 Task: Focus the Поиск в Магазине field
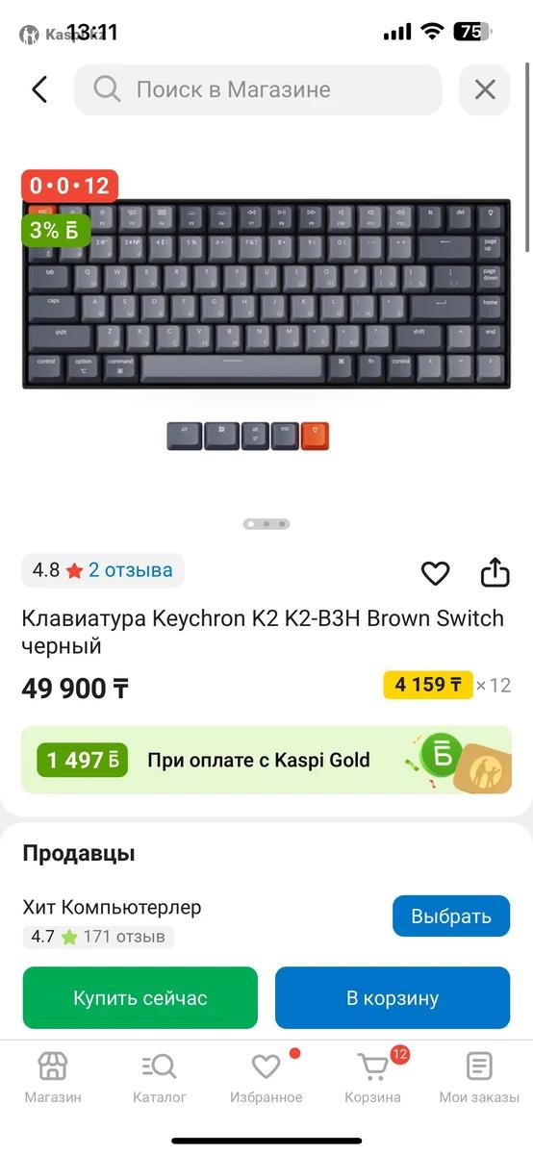(258, 89)
